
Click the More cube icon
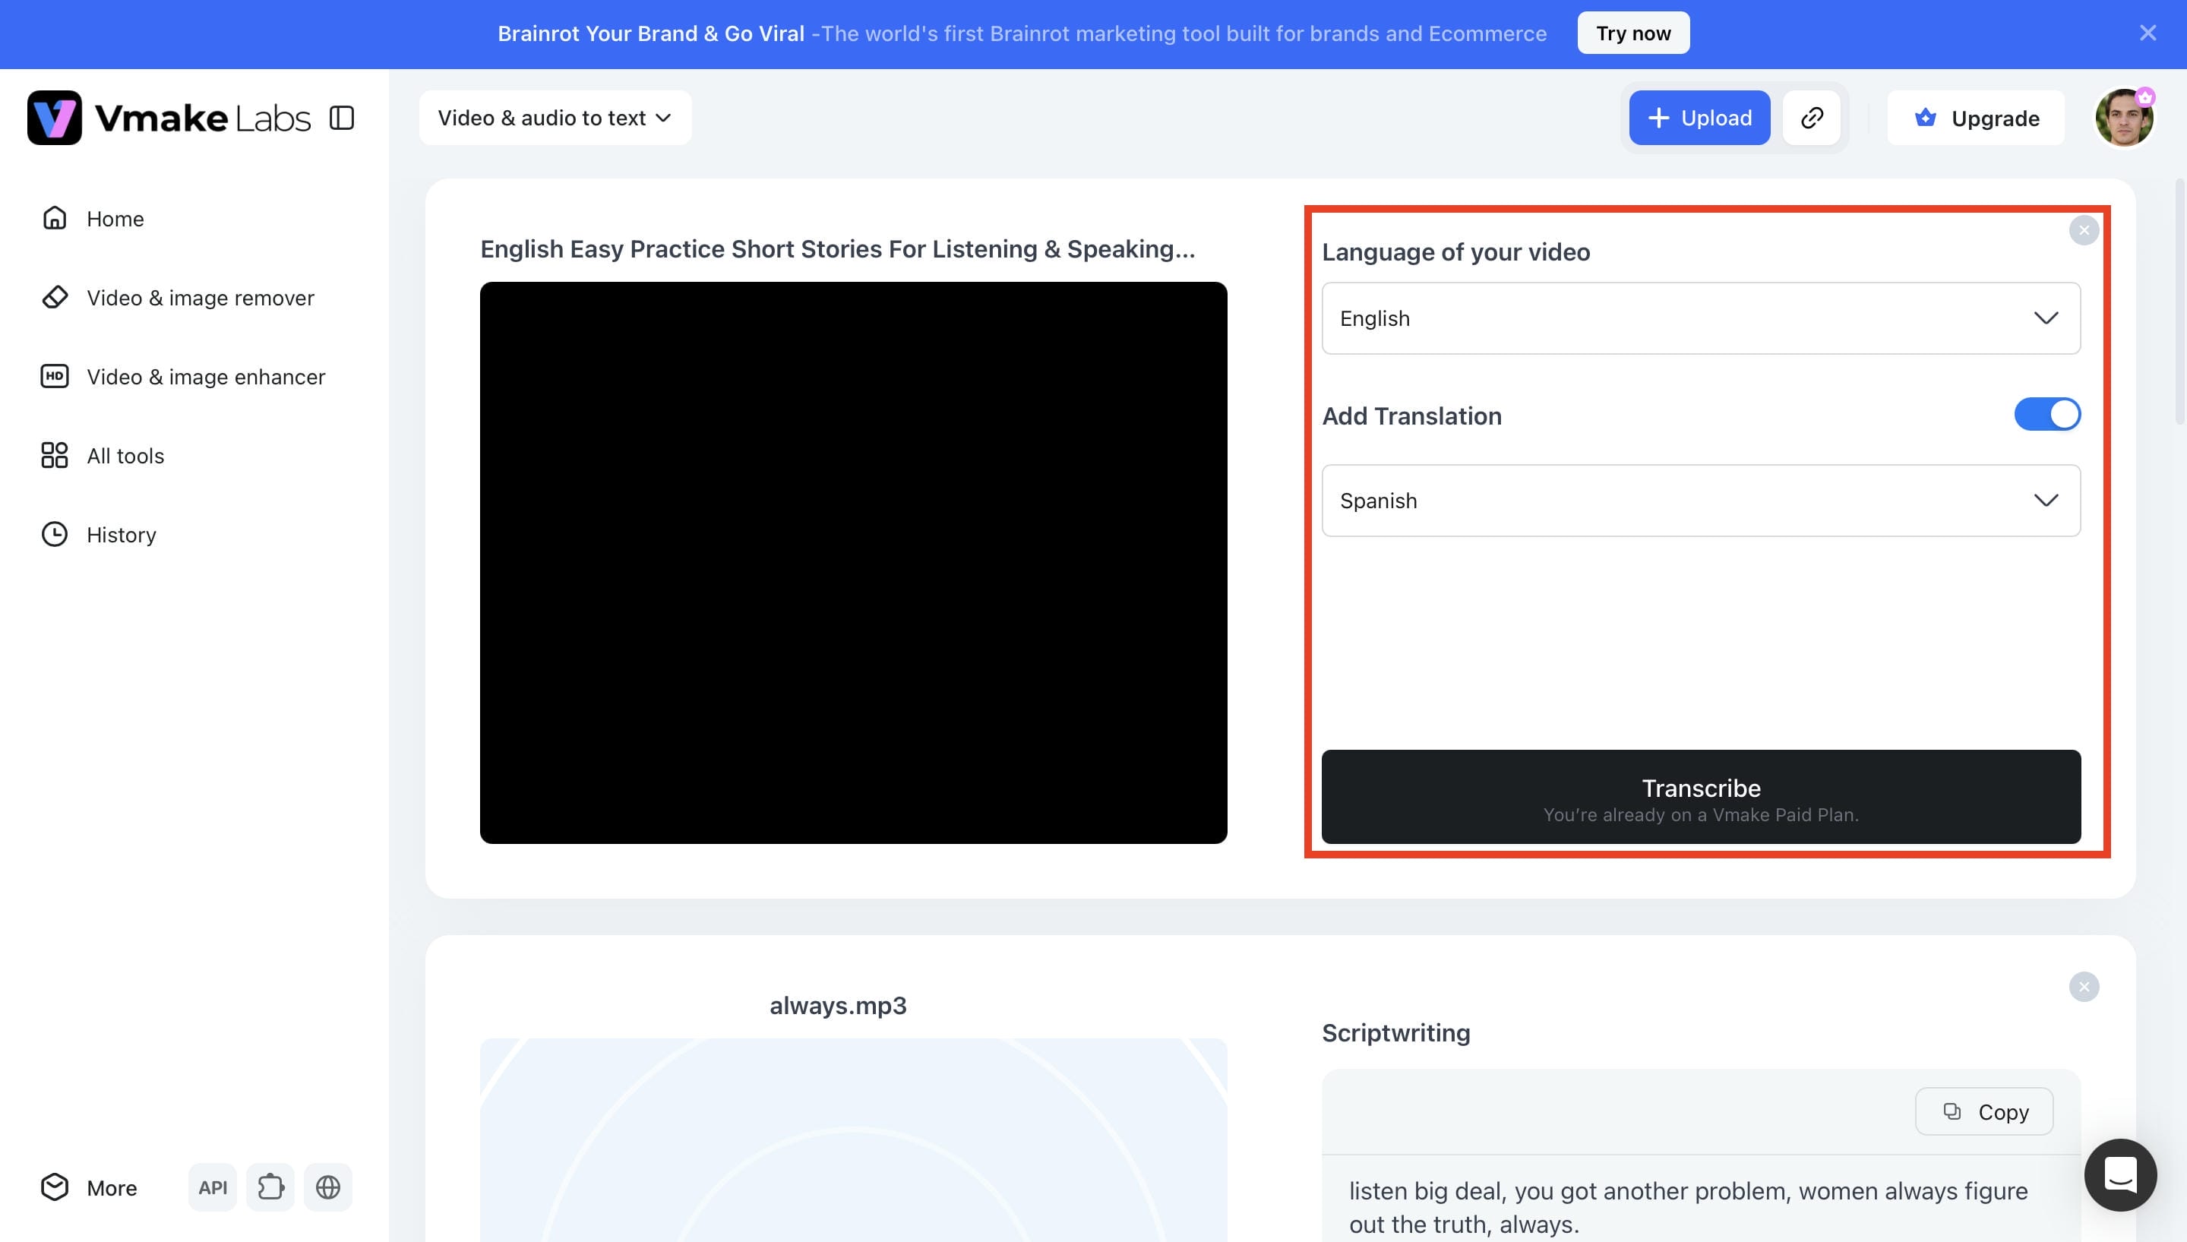(55, 1187)
